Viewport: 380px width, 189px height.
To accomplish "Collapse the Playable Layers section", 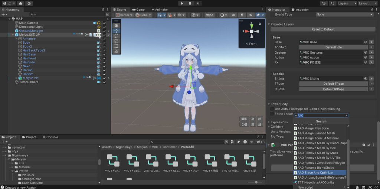I will 269,24.
